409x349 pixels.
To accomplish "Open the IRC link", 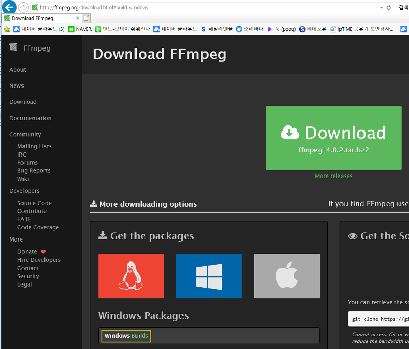I will pos(22,154).
